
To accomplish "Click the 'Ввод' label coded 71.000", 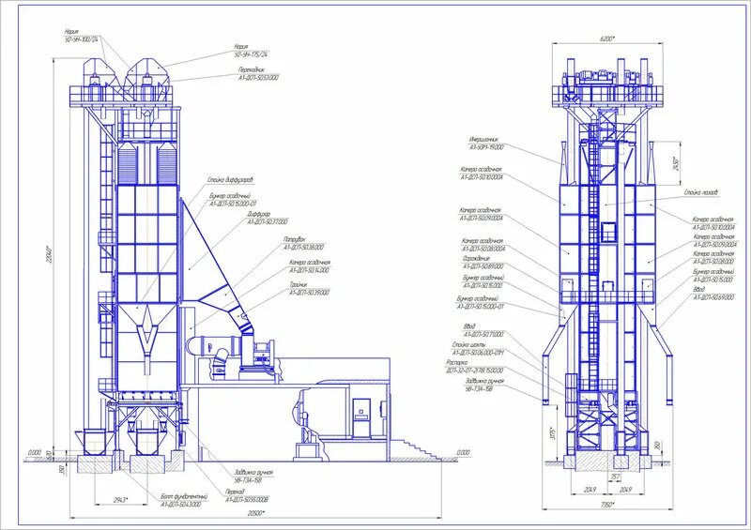I will pos(483,330).
